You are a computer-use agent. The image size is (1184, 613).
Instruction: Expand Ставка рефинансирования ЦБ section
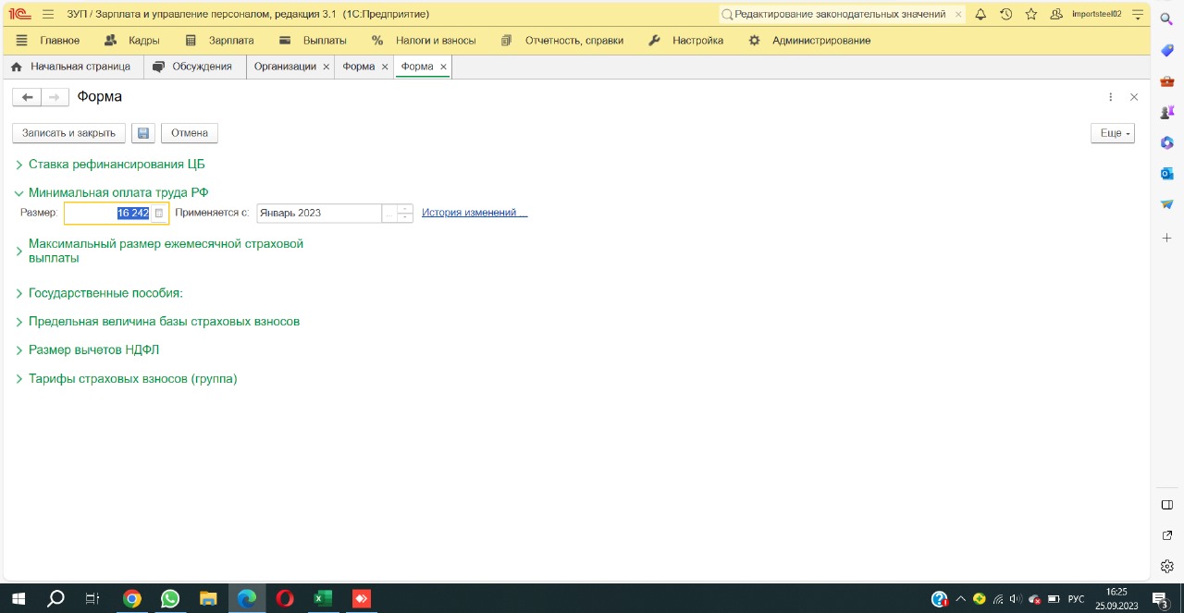117,165
